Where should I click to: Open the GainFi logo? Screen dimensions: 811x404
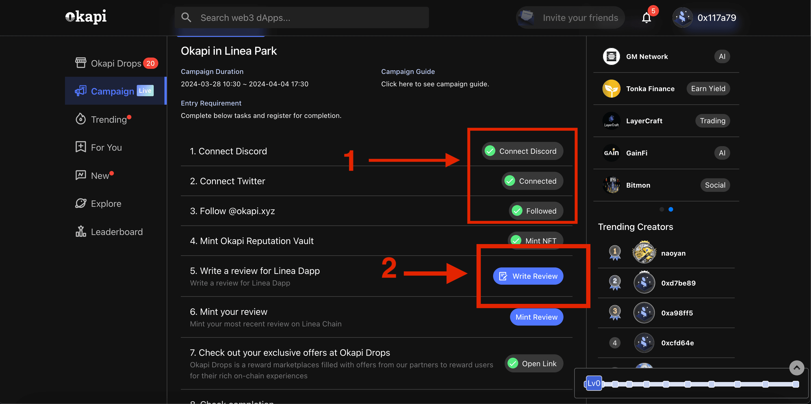click(611, 153)
